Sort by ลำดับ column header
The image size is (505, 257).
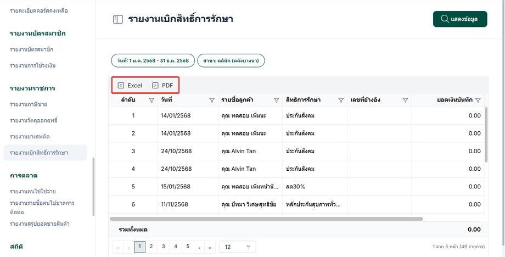point(128,100)
